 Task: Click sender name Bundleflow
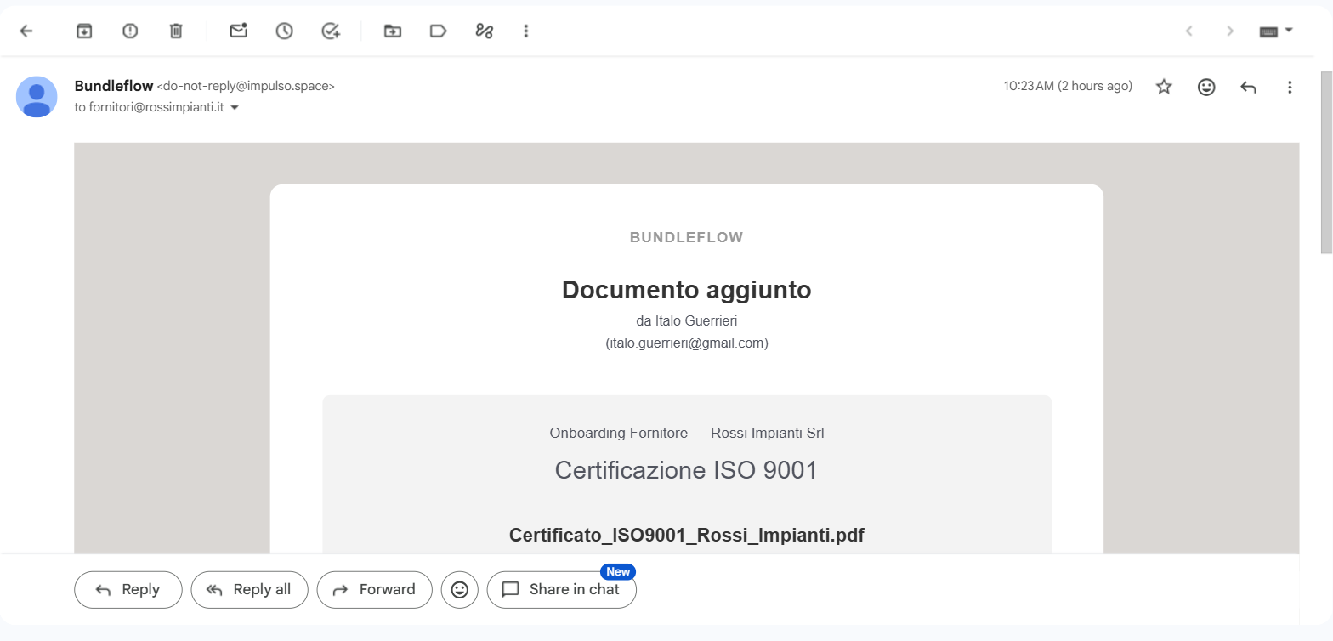[x=114, y=86]
